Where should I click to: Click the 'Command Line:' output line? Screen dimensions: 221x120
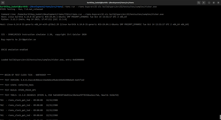click(x=82, y=14)
